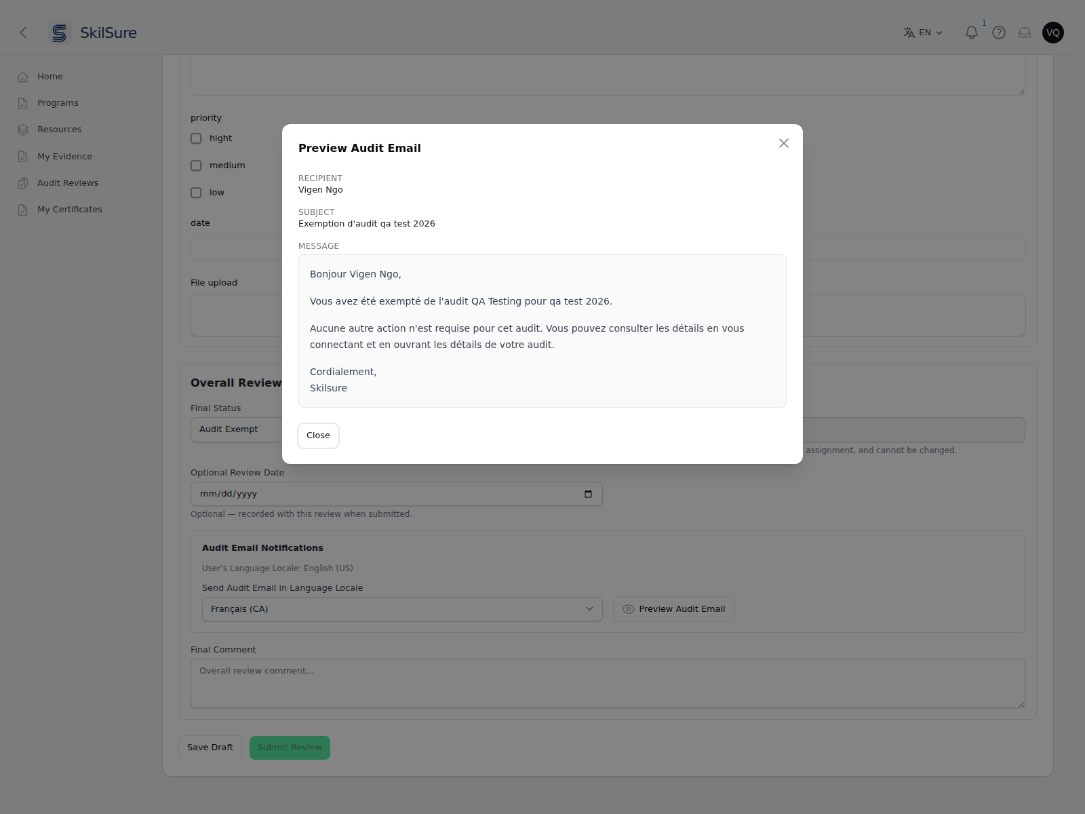This screenshot has height=814, width=1085.
Task: Check the low priority checkbox
Action: [196, 193]
